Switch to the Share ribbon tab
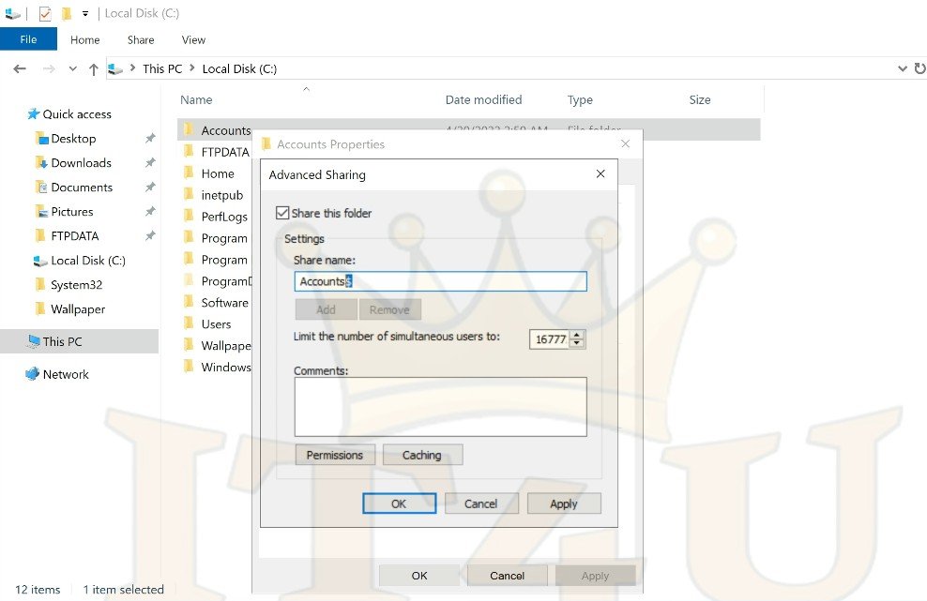This screenshot has width=927, height=601. 140,39
